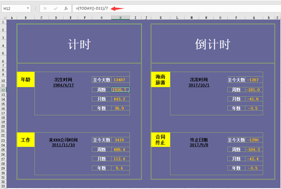
Task: Click the value 443.2 months cell
Action: [120, 99]
